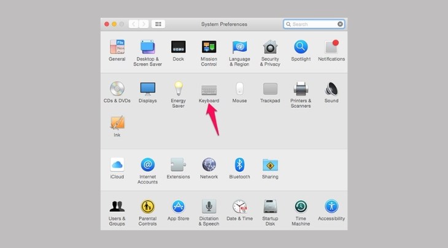Click the Show All grid button
The image size is (448, 248).
click(158, 24)
